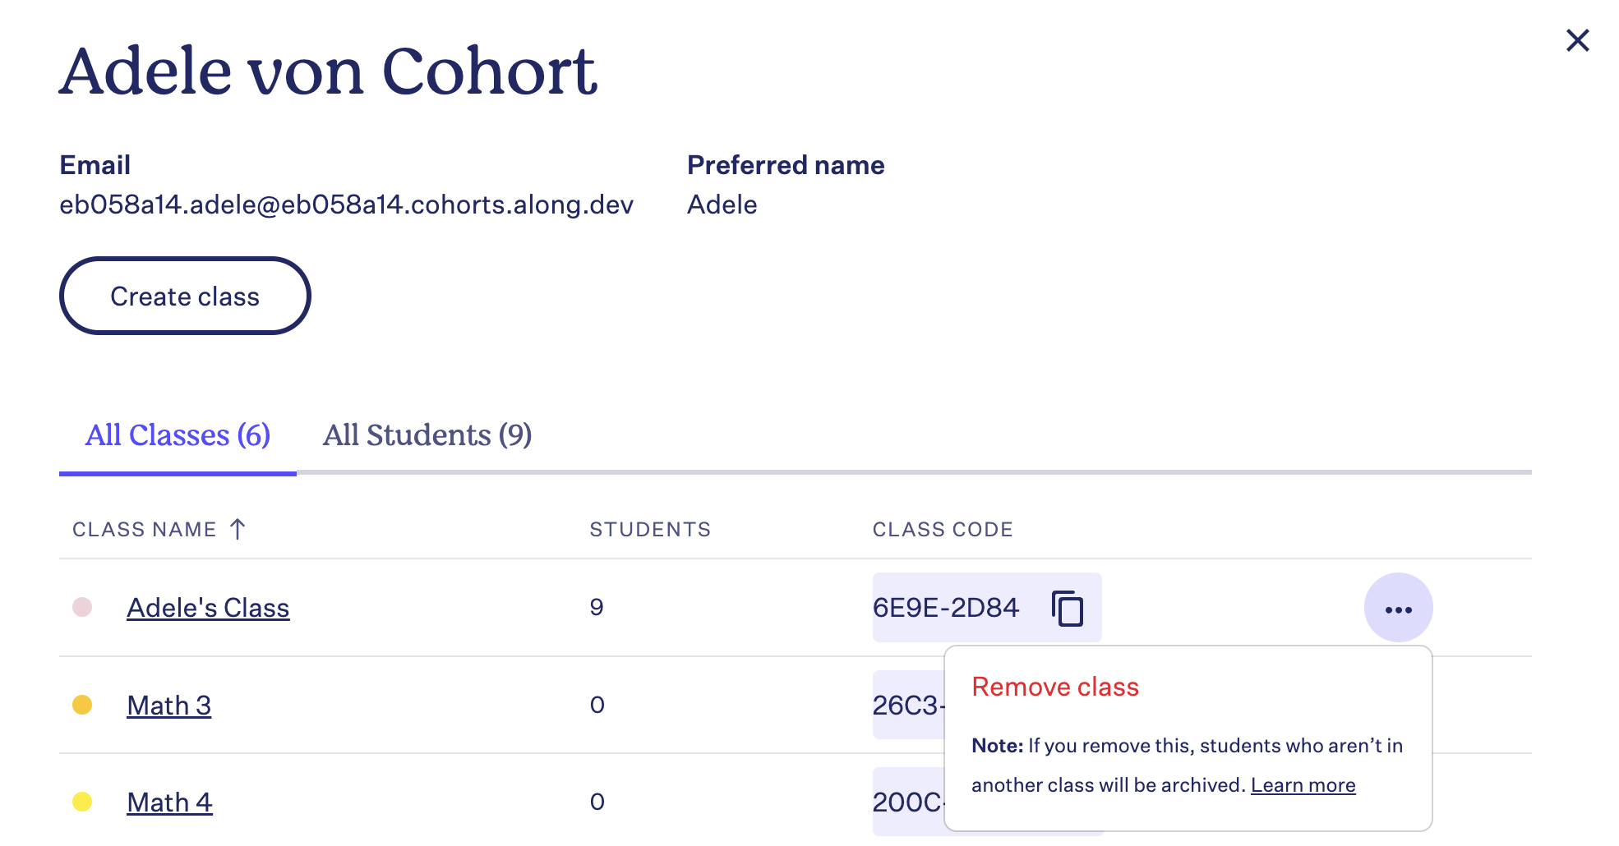Click the Create class button
The height and width of the screenshot is (846, 1619).
click(185, 296)
